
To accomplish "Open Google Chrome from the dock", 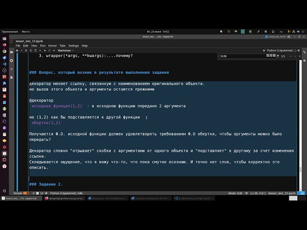I will pyautogui.click(x=4, y=51).
